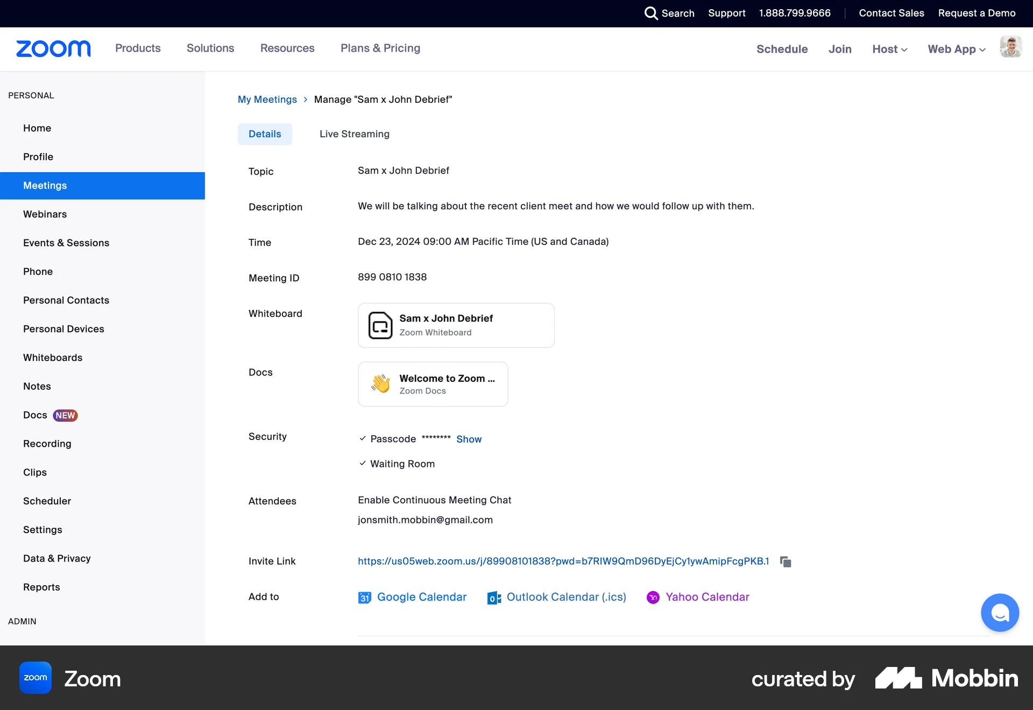
Task: Open the user profile avatar
Action: (1010, 47)
